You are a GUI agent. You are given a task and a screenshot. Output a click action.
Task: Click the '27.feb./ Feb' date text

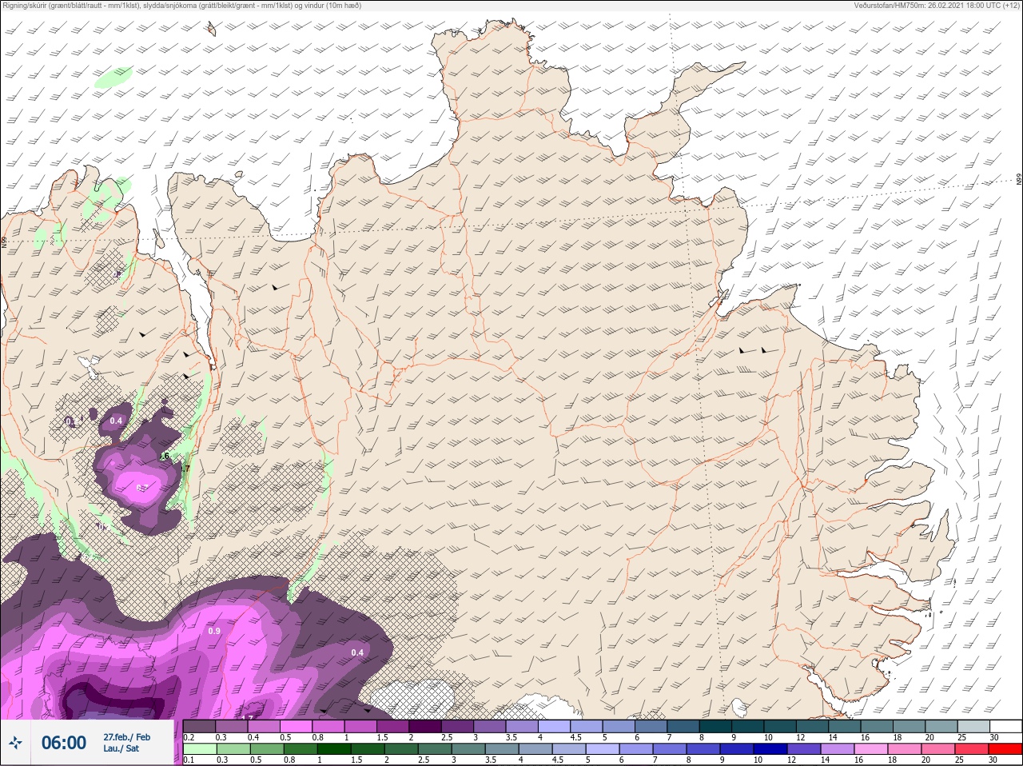[x=126, y=736]
